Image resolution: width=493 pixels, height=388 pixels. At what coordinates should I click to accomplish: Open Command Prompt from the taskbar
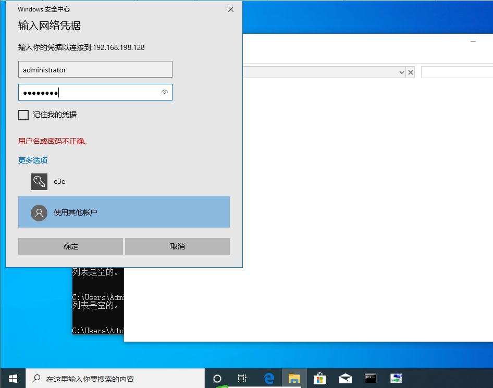coord(371,378)
